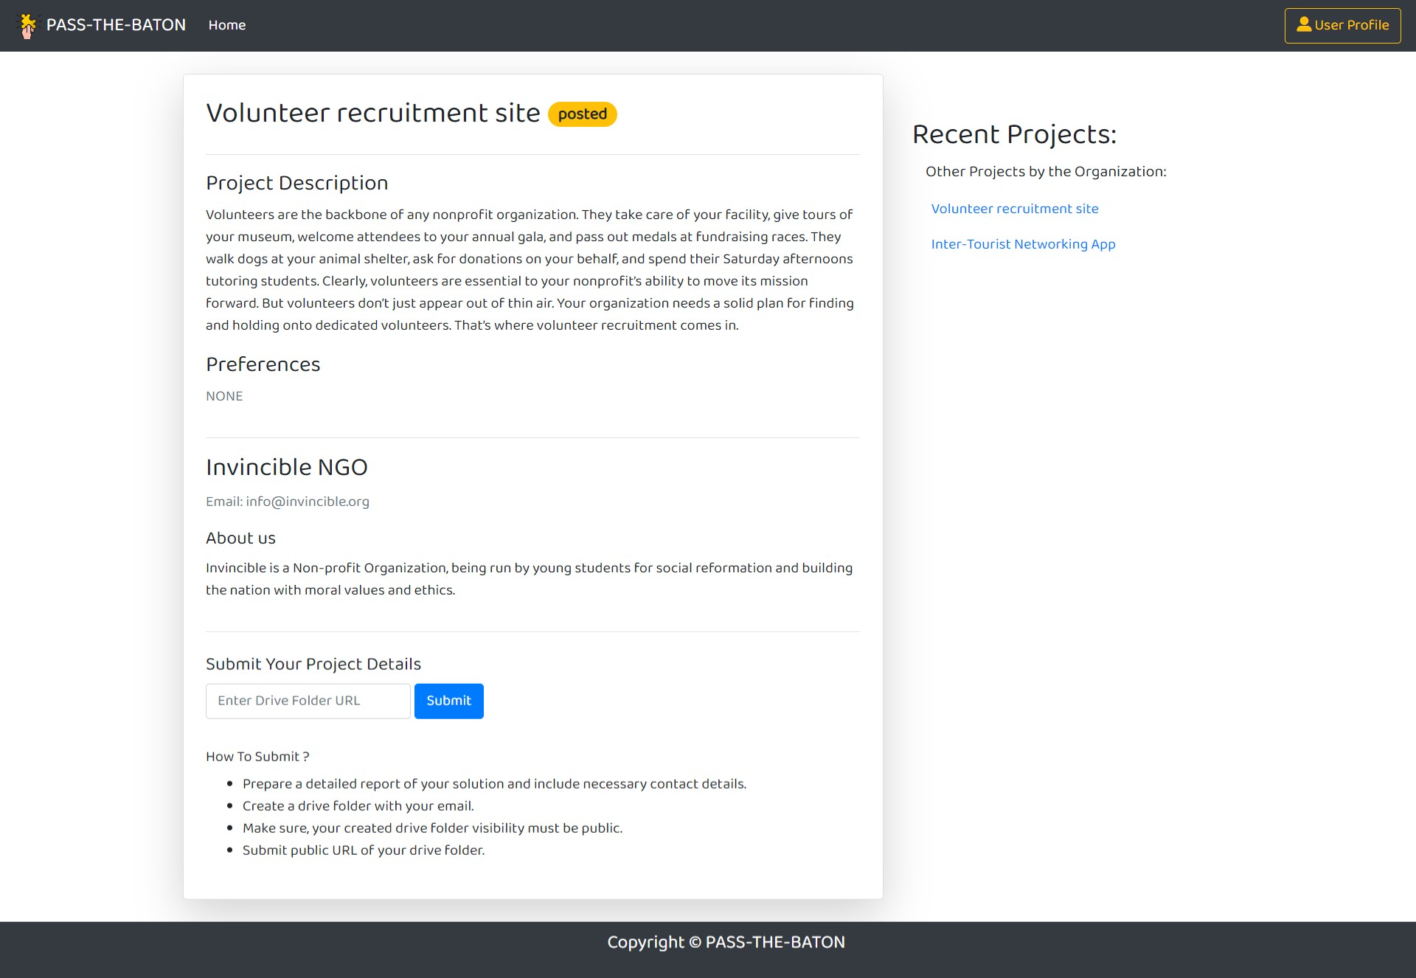
Task: Click the person icon in User Profile
Action: coord(1303,25)
